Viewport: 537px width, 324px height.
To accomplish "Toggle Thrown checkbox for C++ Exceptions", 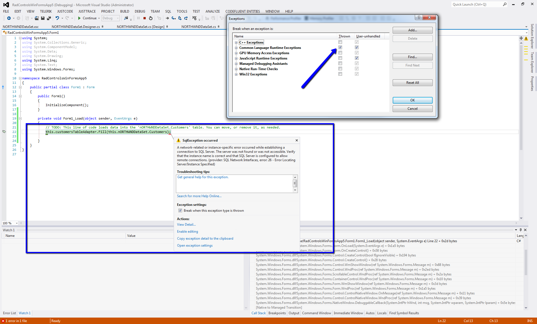I will click(340, 42).
